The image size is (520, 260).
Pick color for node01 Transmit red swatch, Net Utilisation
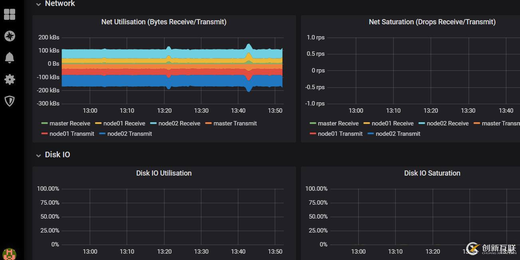pos(45,134)
